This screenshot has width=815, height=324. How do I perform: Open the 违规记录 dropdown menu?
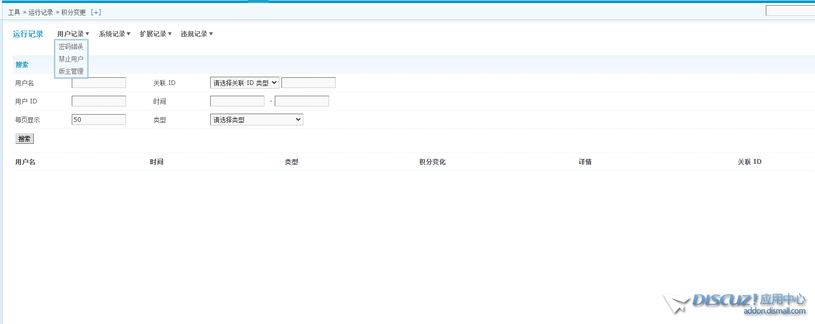[x=196, y=34]
